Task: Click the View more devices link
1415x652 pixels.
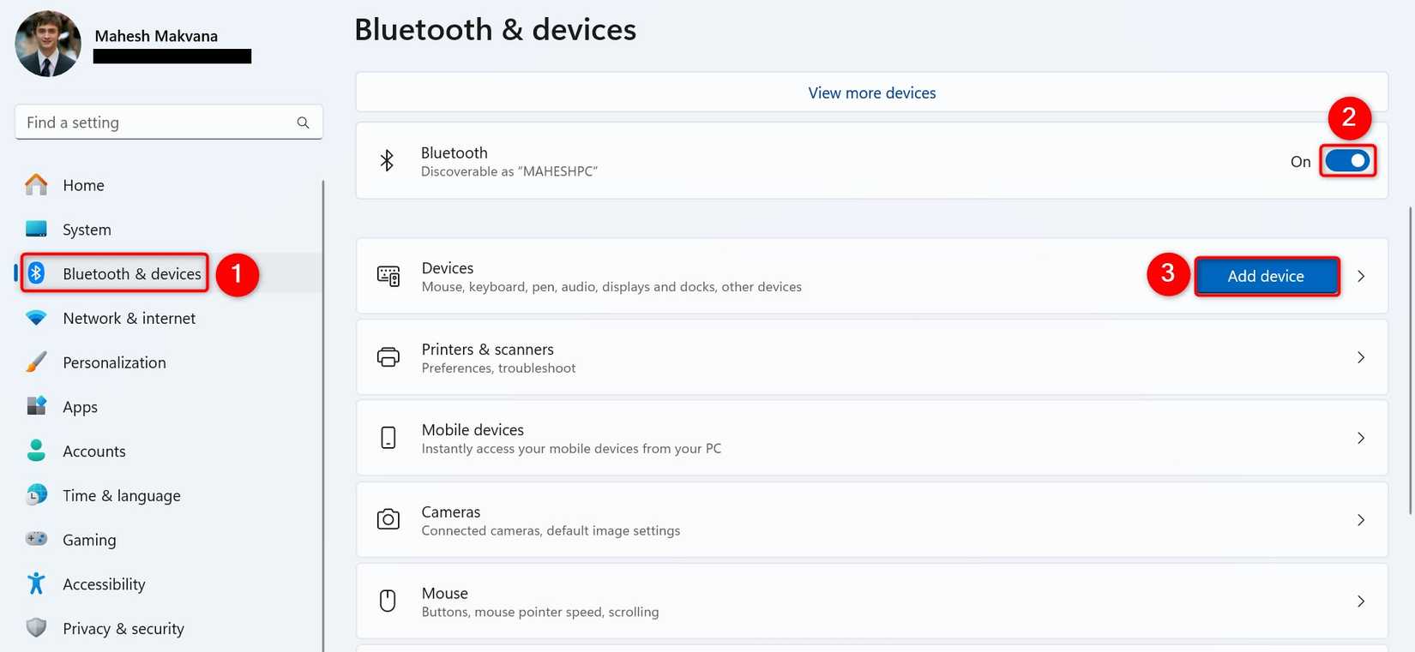Action: [871, 93]
